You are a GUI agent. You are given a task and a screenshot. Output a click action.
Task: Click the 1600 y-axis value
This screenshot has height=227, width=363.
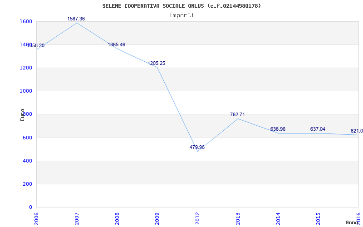(26, 21)
